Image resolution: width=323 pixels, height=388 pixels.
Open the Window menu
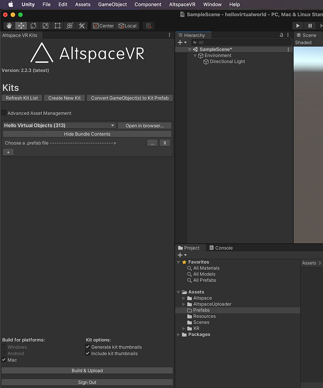(212, 5)
